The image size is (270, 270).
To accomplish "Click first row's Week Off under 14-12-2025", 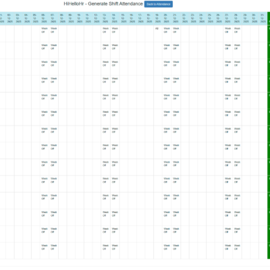I will coord(115,30).
